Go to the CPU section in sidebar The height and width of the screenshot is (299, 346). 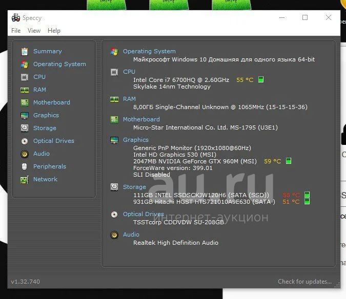coord(39,77)
